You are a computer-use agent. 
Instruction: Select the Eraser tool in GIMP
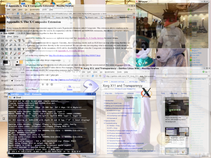(19, 53)
